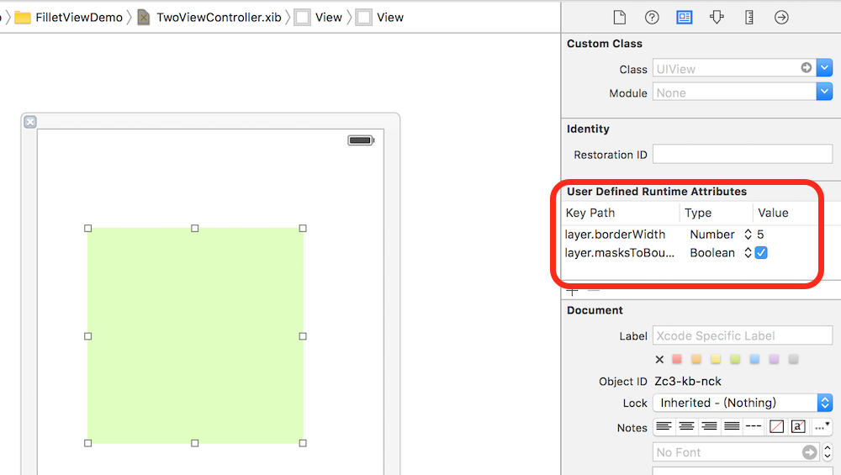This screenshot has width=841, height=475.
Task: Choose the gray label color
Action: point(793,359)
